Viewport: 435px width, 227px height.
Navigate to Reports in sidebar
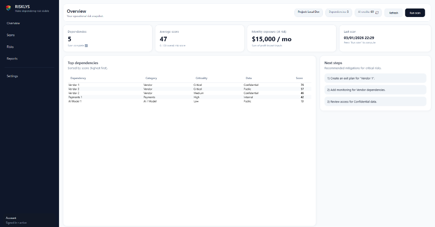12,59
